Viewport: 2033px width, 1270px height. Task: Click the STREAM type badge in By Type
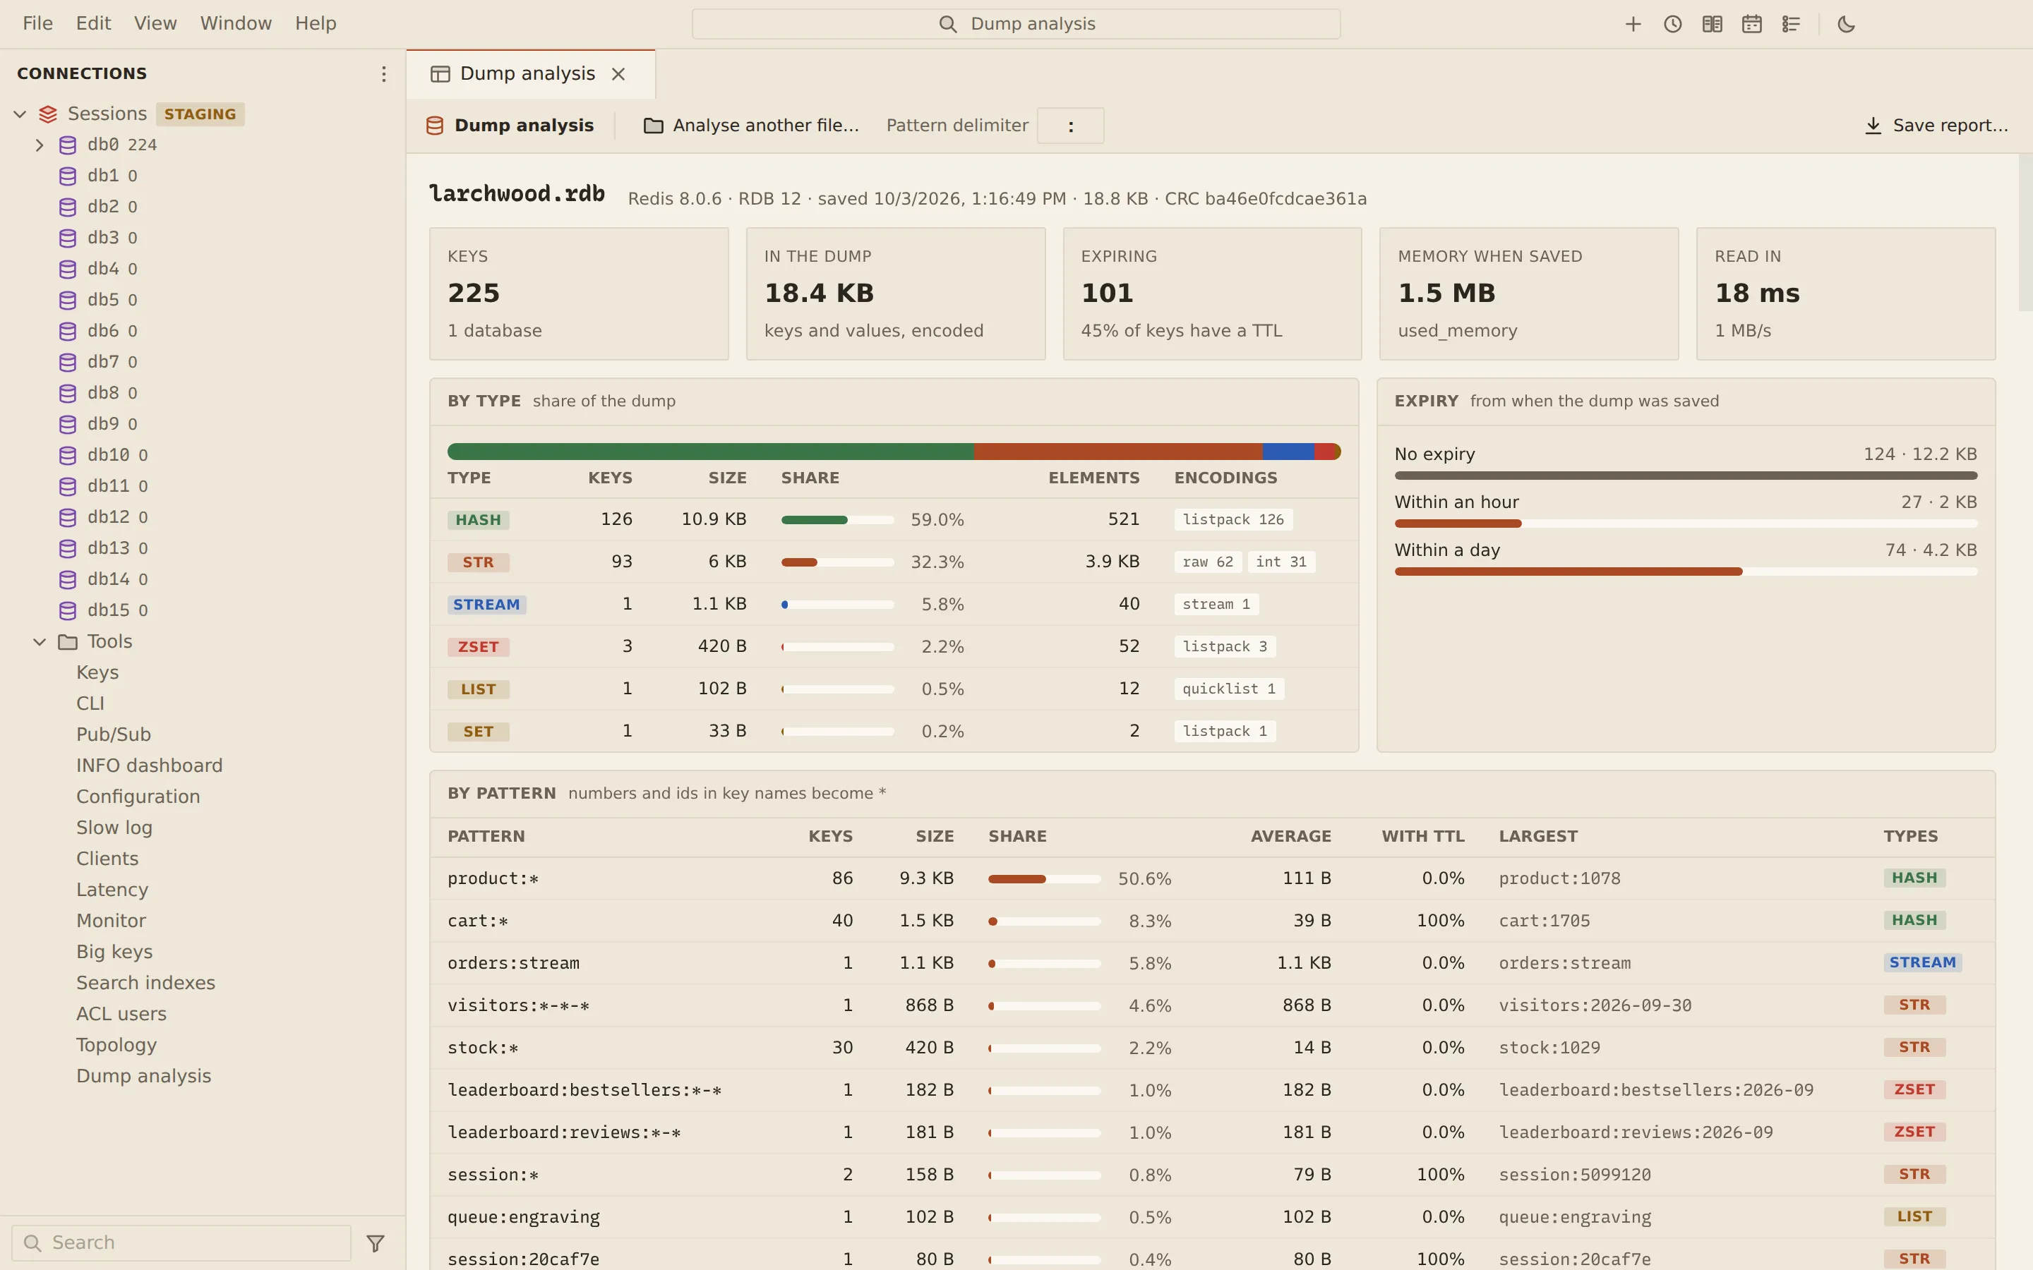[486, 605]
